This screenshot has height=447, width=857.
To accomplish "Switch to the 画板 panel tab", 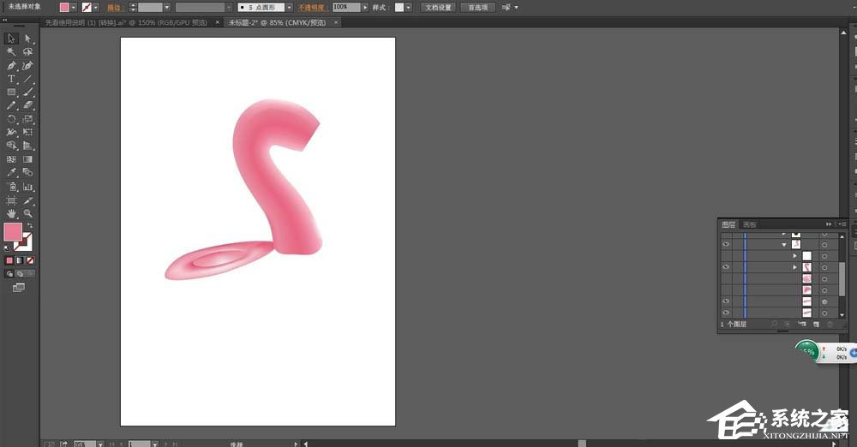I will point(749,224).
